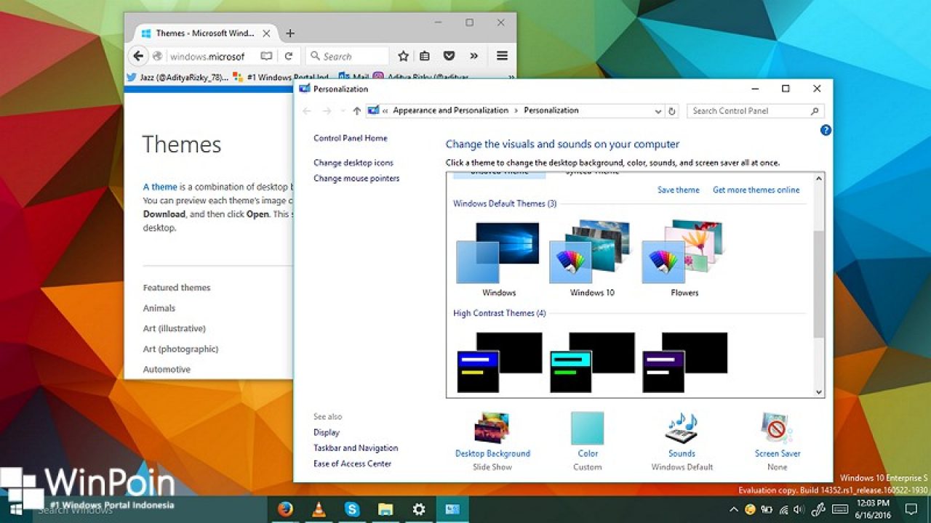This screenshot has width=931, height=523.
Task: Expand Firefox toolbar overflow chevron
Action: (474, 56)
